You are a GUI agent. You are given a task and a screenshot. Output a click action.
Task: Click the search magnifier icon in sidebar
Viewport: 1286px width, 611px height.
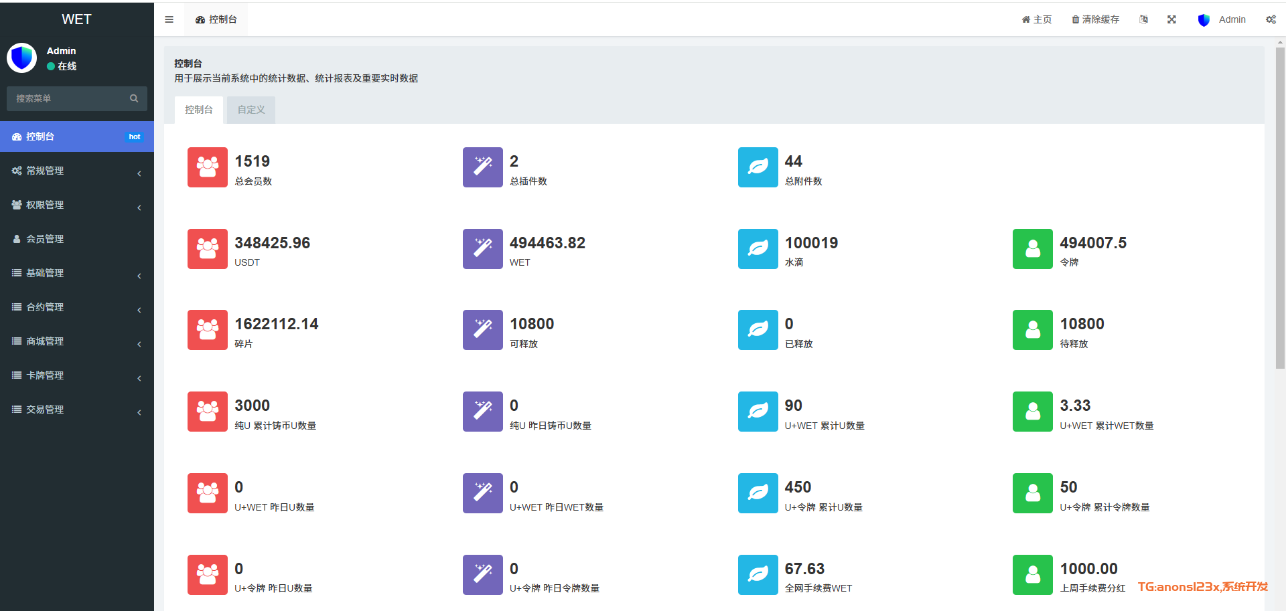pos(134,98)
